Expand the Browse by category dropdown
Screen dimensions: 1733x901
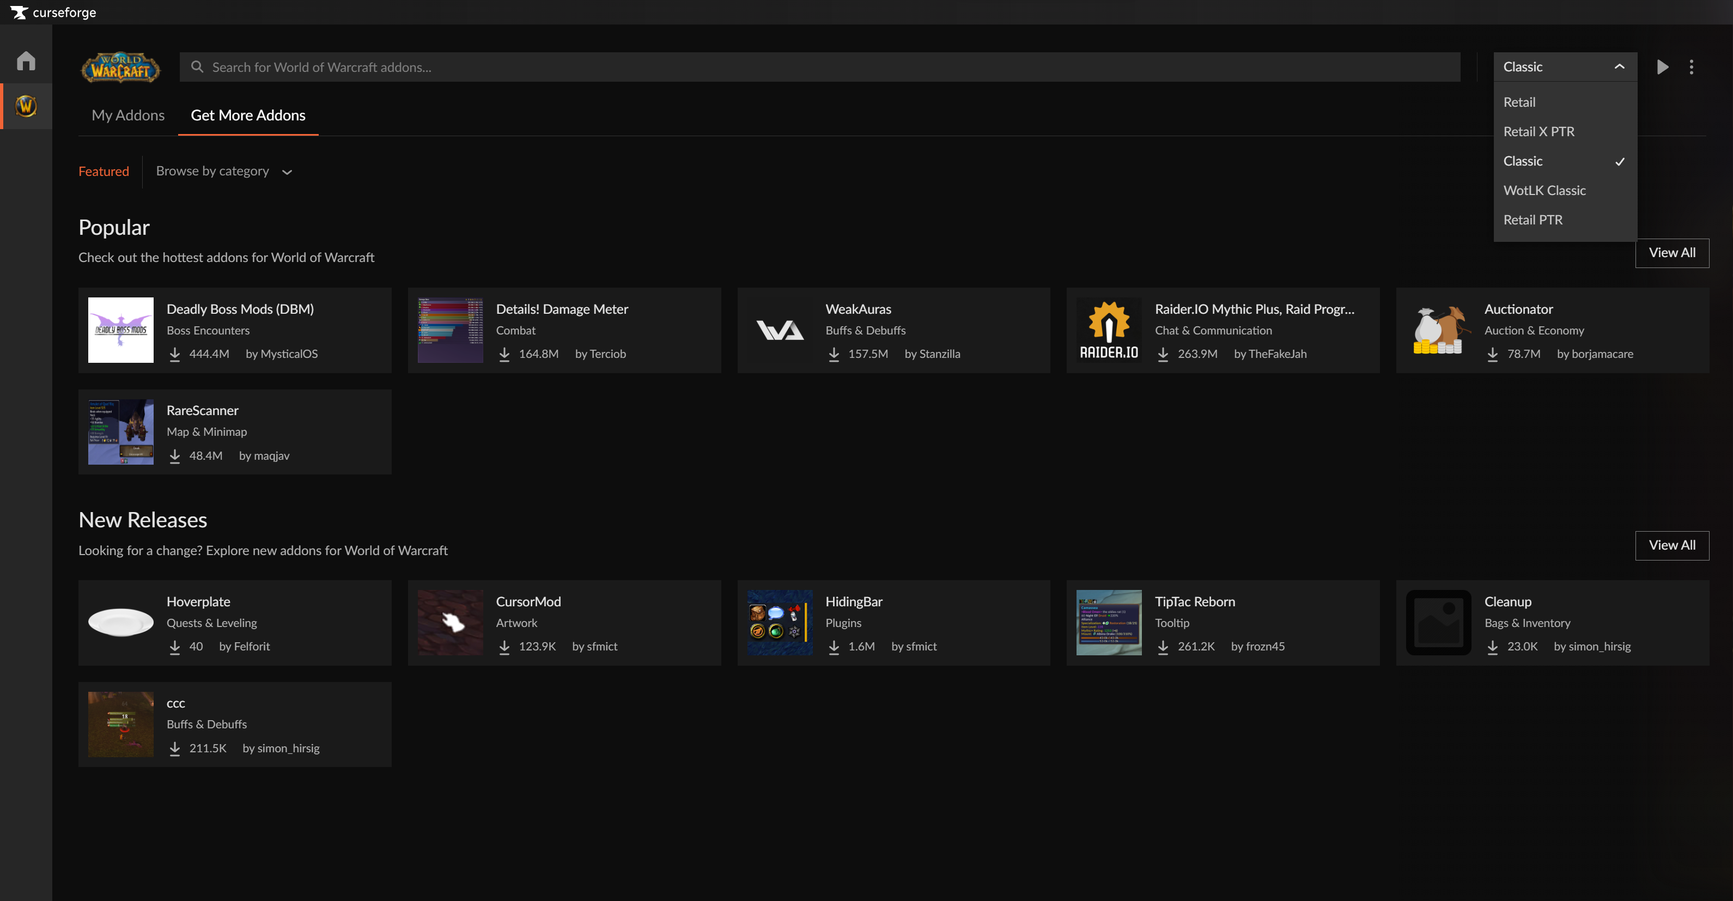point(224,171)
